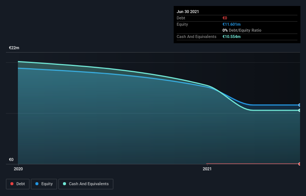Click the red Debt endpoint marker
The height and width of the screenshot is (196, 306).
[300, 164]
